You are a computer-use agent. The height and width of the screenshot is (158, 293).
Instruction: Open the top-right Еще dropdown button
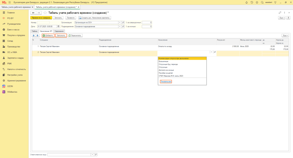click(282, 18)
